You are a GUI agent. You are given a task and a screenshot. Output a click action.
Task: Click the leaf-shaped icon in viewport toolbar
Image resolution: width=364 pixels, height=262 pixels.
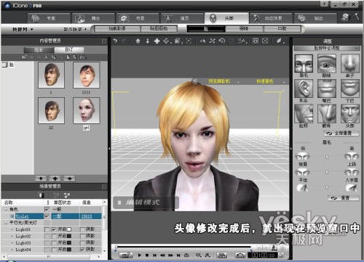tap(279, 41)
